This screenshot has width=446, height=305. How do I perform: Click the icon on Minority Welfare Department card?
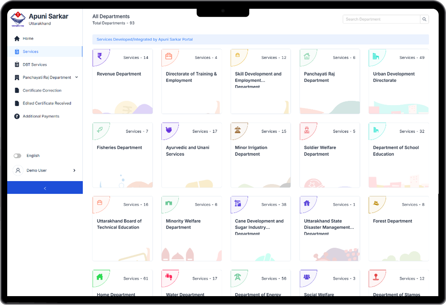(168, 203)
